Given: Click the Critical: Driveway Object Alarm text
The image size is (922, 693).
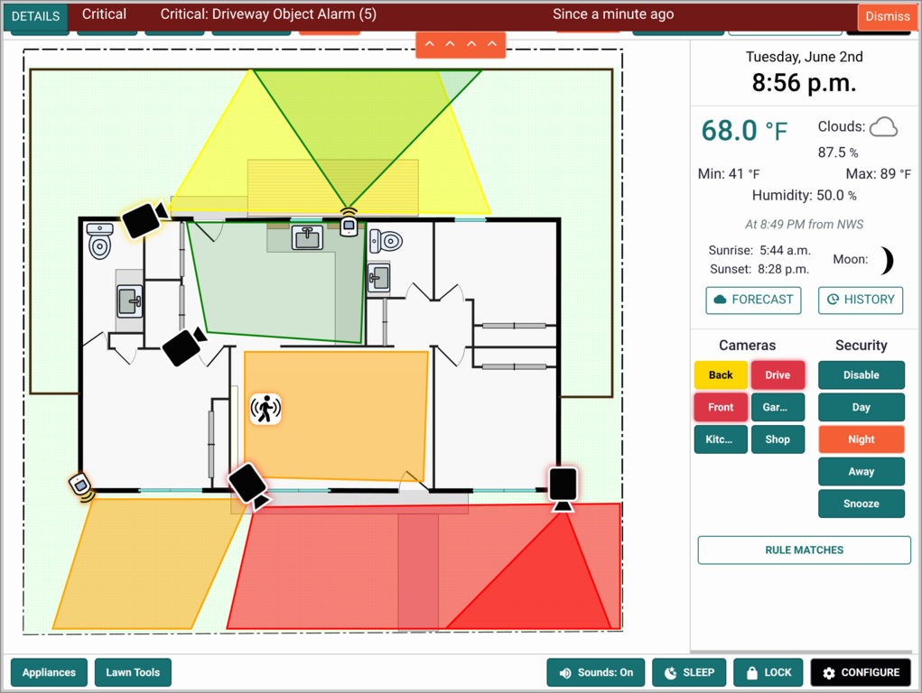Looking at the screenshot, I should point(268,14).
